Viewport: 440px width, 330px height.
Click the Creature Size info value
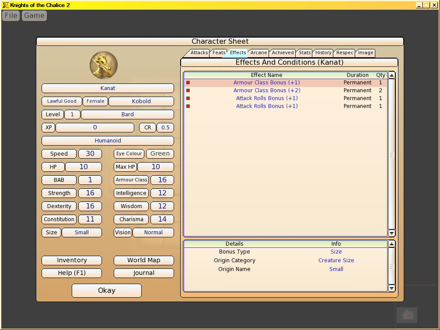pyautogui.click(x=336, y=261)
